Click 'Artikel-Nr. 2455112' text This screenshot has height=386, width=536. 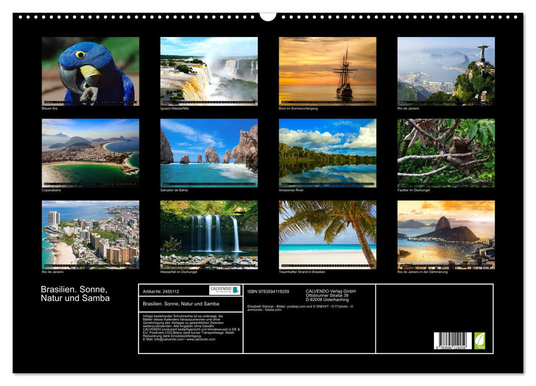pyautogui.click(x=161, y=291)
